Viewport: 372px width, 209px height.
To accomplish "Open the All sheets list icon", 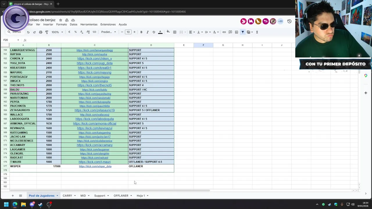I will click(20, 196).
